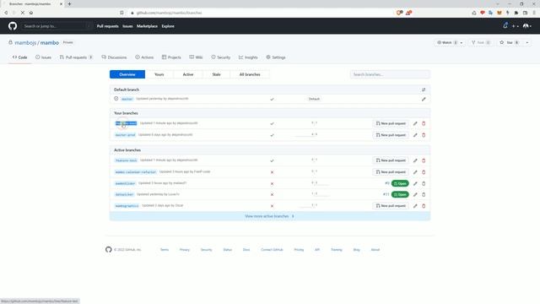540x304 pixels.
Task: Switch default branch using the arrows icon
Action: (424, 90)
